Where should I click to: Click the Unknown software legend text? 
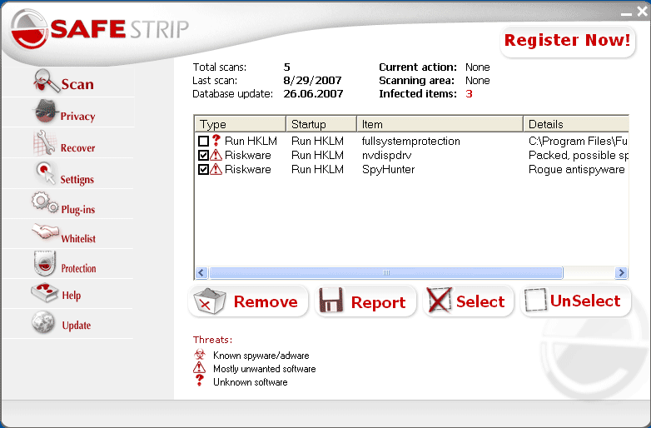pyautogui.click(x=251, y=382)
